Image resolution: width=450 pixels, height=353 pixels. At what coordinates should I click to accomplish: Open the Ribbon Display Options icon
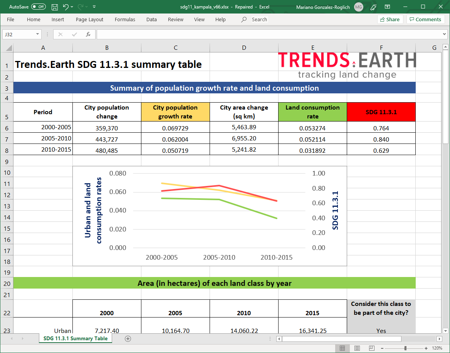[x=388, y=7]
